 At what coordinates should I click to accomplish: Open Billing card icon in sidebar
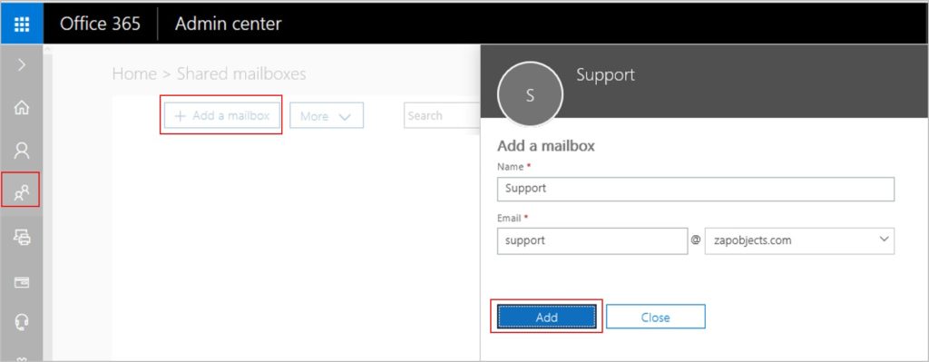[x=22, y=282]
